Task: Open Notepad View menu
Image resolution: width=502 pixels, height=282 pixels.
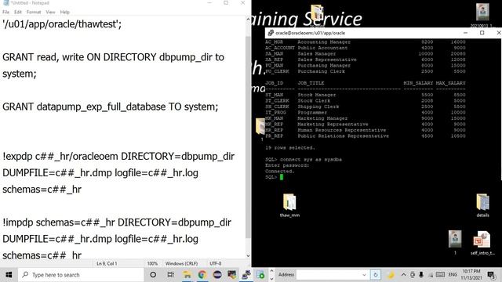Action: pyautogui.click(x=50, y=12)
